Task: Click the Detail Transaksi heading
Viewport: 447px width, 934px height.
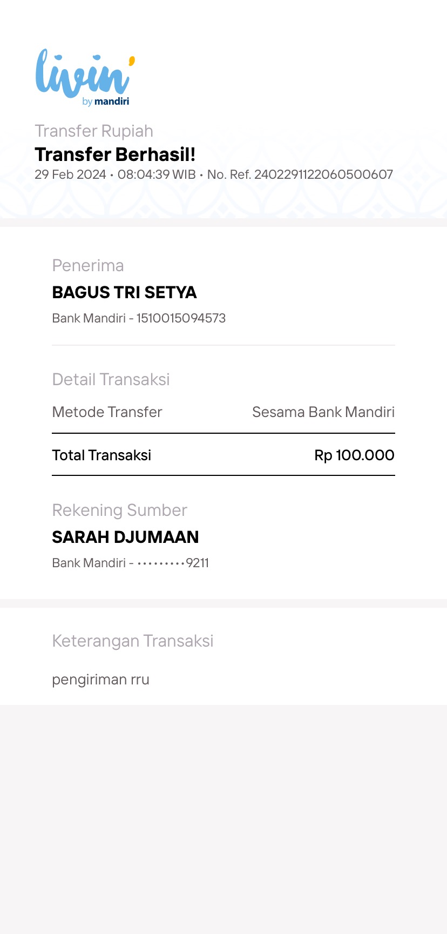Action: pyautogui.click(x=111, y=379)
